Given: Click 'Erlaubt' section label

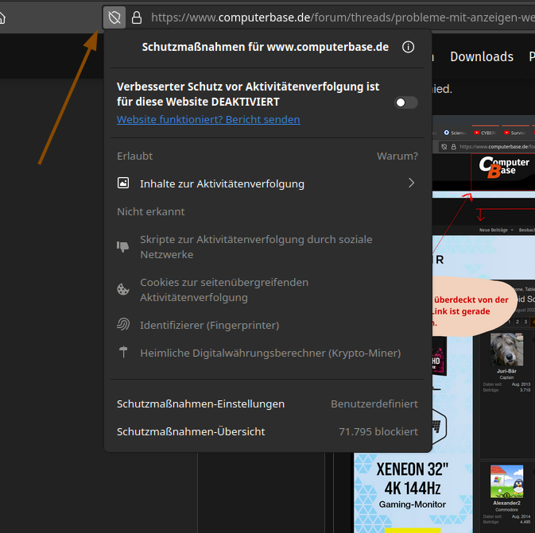Looking at the screenshot, I should click(x=134, y=156).
